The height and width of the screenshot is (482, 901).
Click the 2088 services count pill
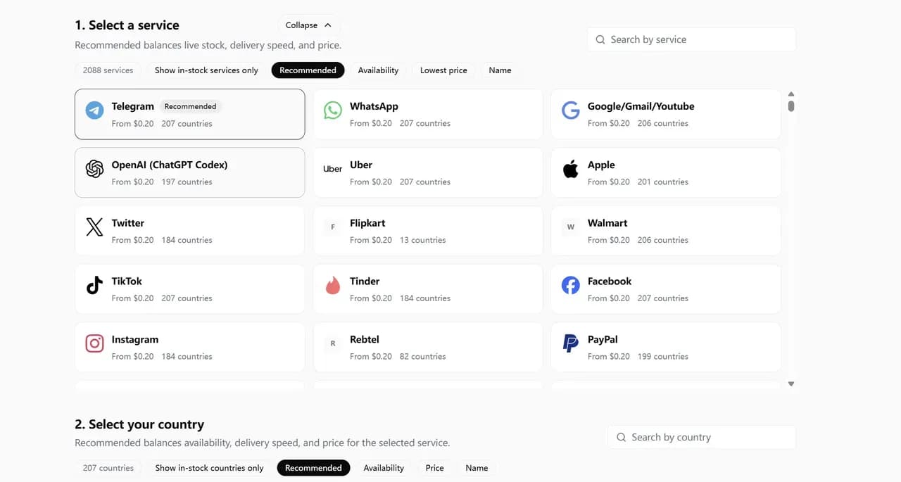(108, 70)
